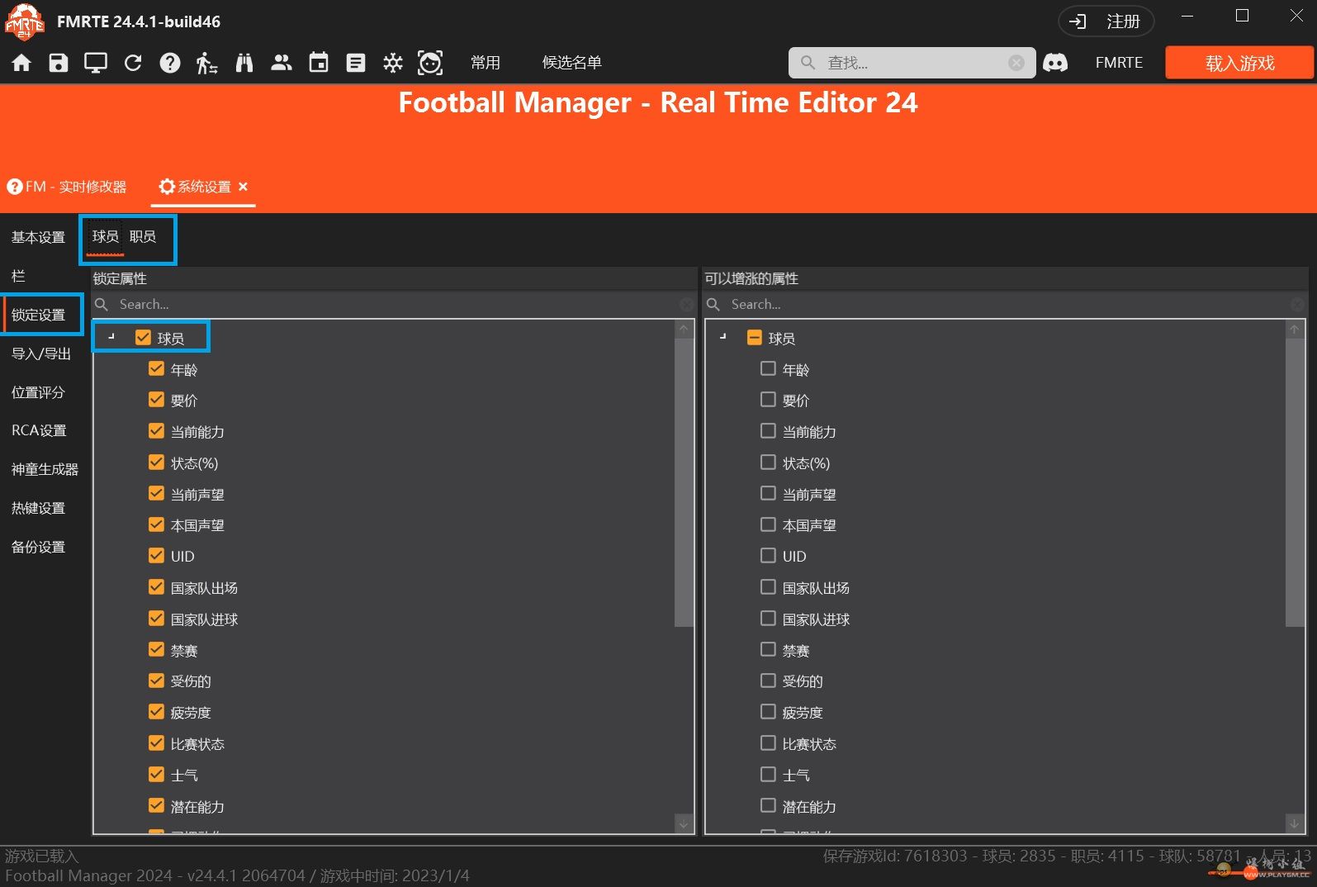Open the Help question mark icon

coord(170,63)
